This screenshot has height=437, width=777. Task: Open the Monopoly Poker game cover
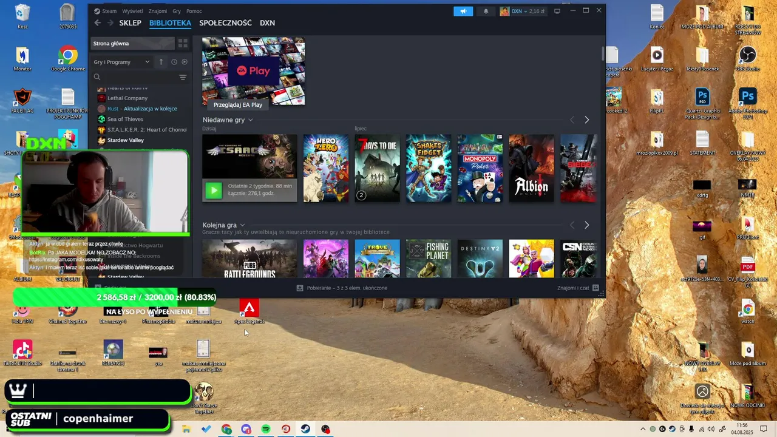click(x=480, y=168)
